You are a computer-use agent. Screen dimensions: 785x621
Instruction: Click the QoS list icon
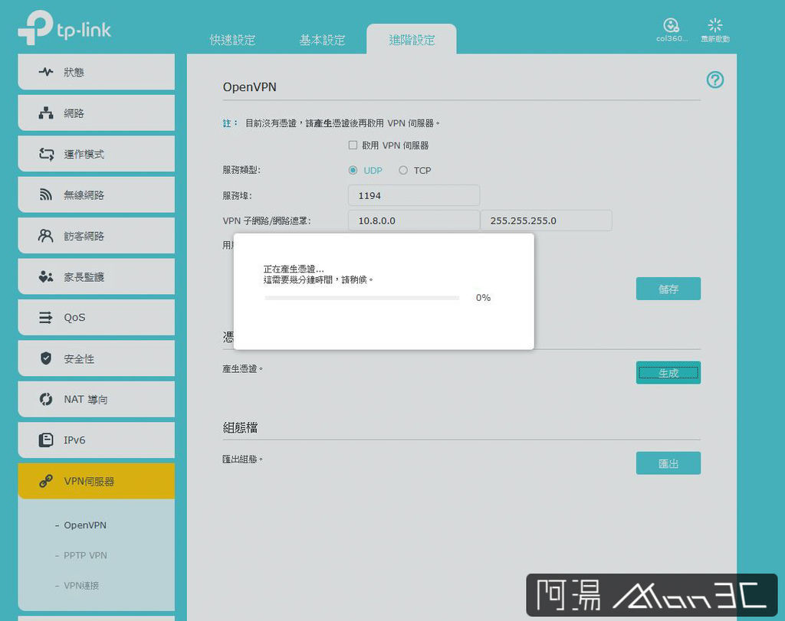point(45,318)
